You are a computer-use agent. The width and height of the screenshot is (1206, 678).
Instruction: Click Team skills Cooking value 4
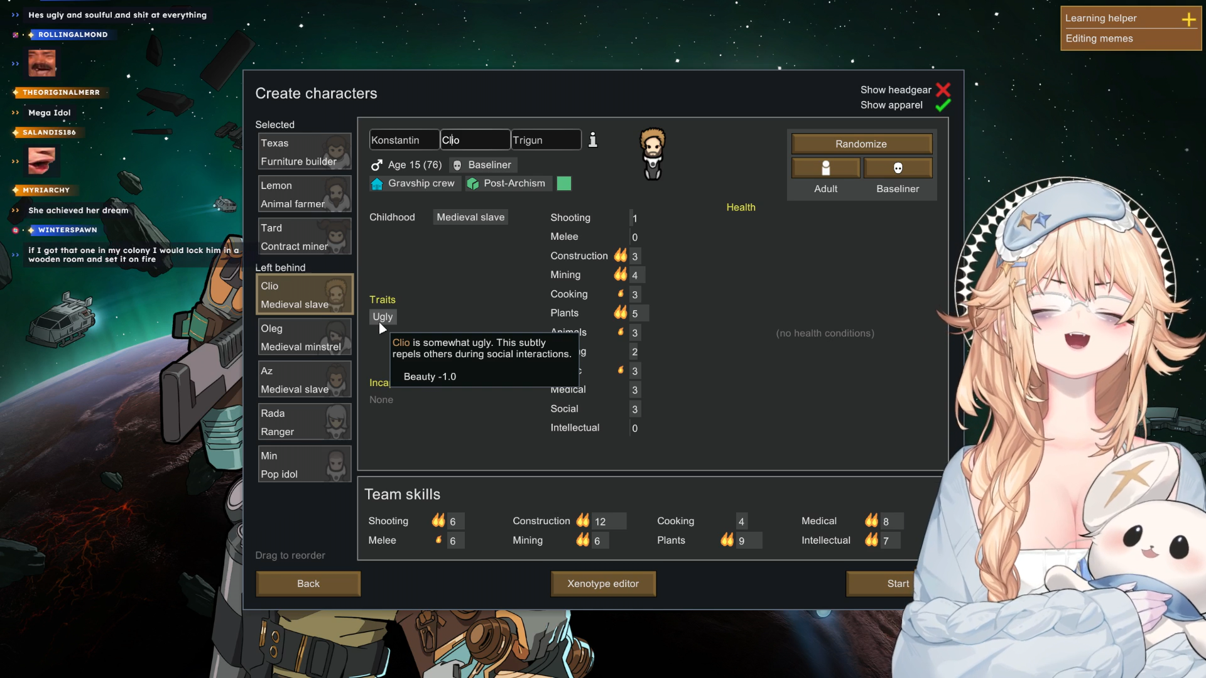tap(741, 522)
